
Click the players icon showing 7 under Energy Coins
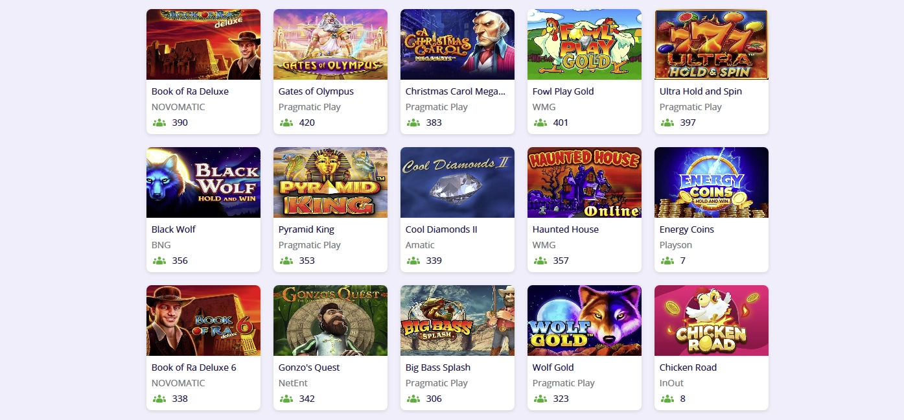(x=667, y=260)
